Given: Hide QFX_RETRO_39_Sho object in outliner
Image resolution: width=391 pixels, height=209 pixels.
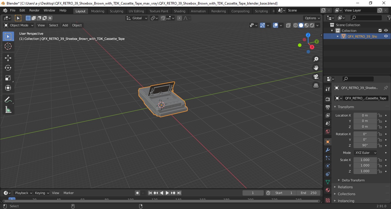Looking at the screenshot, I should [x=386, y=36].
